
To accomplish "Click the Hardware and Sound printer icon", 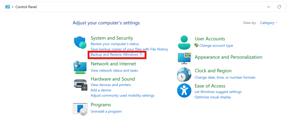I will pyautogui.click(x=80, y=84).
